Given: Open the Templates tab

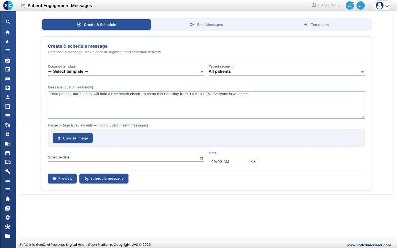Looking at the screenshot, I should click(x=316, y=25).
